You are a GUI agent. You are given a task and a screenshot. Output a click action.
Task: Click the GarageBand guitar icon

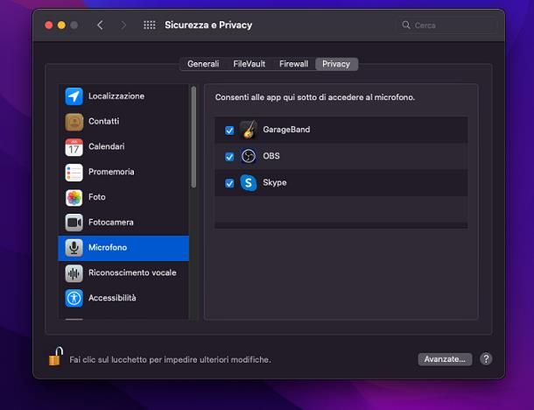point(249,130)
